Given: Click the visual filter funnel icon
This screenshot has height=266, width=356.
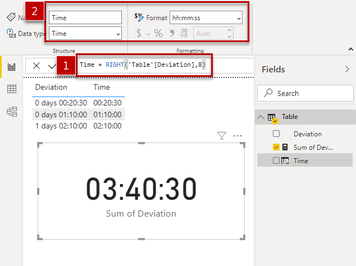Looking at the screenshot, I should coord(222,136).
